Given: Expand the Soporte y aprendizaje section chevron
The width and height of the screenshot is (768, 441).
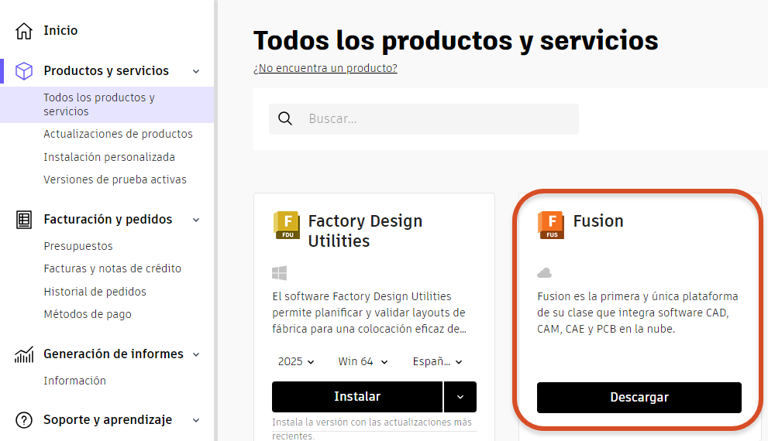Looking at the screenshot, I should [x=196, y=420].
